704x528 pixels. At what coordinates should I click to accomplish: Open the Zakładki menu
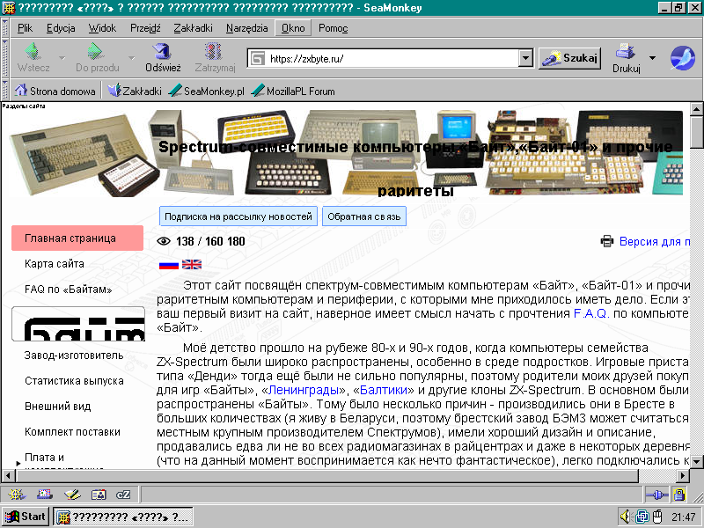193,28
